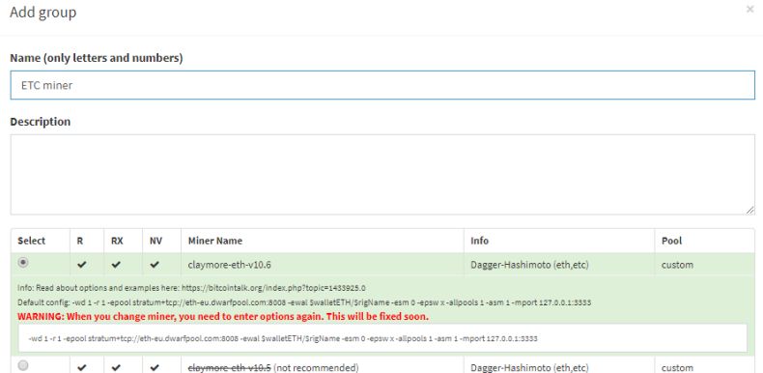Click R checkmark in claymore-eth-v10.5 row

[82, 367]
